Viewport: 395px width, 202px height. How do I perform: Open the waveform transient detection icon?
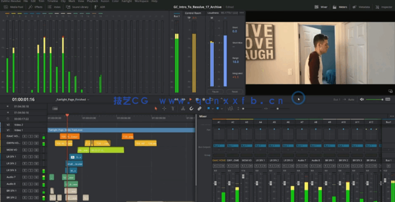click(x=230, y=108)
